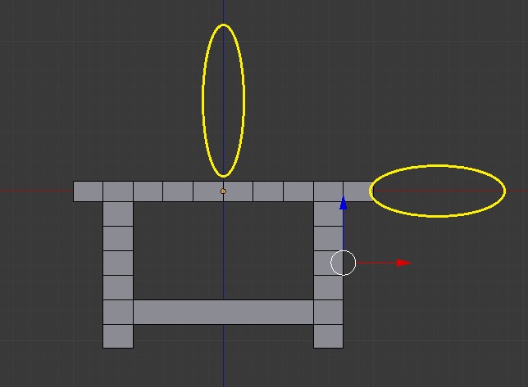Select the right-leg face joining the crossbar
528x387 pixels.
pos(328,312)
